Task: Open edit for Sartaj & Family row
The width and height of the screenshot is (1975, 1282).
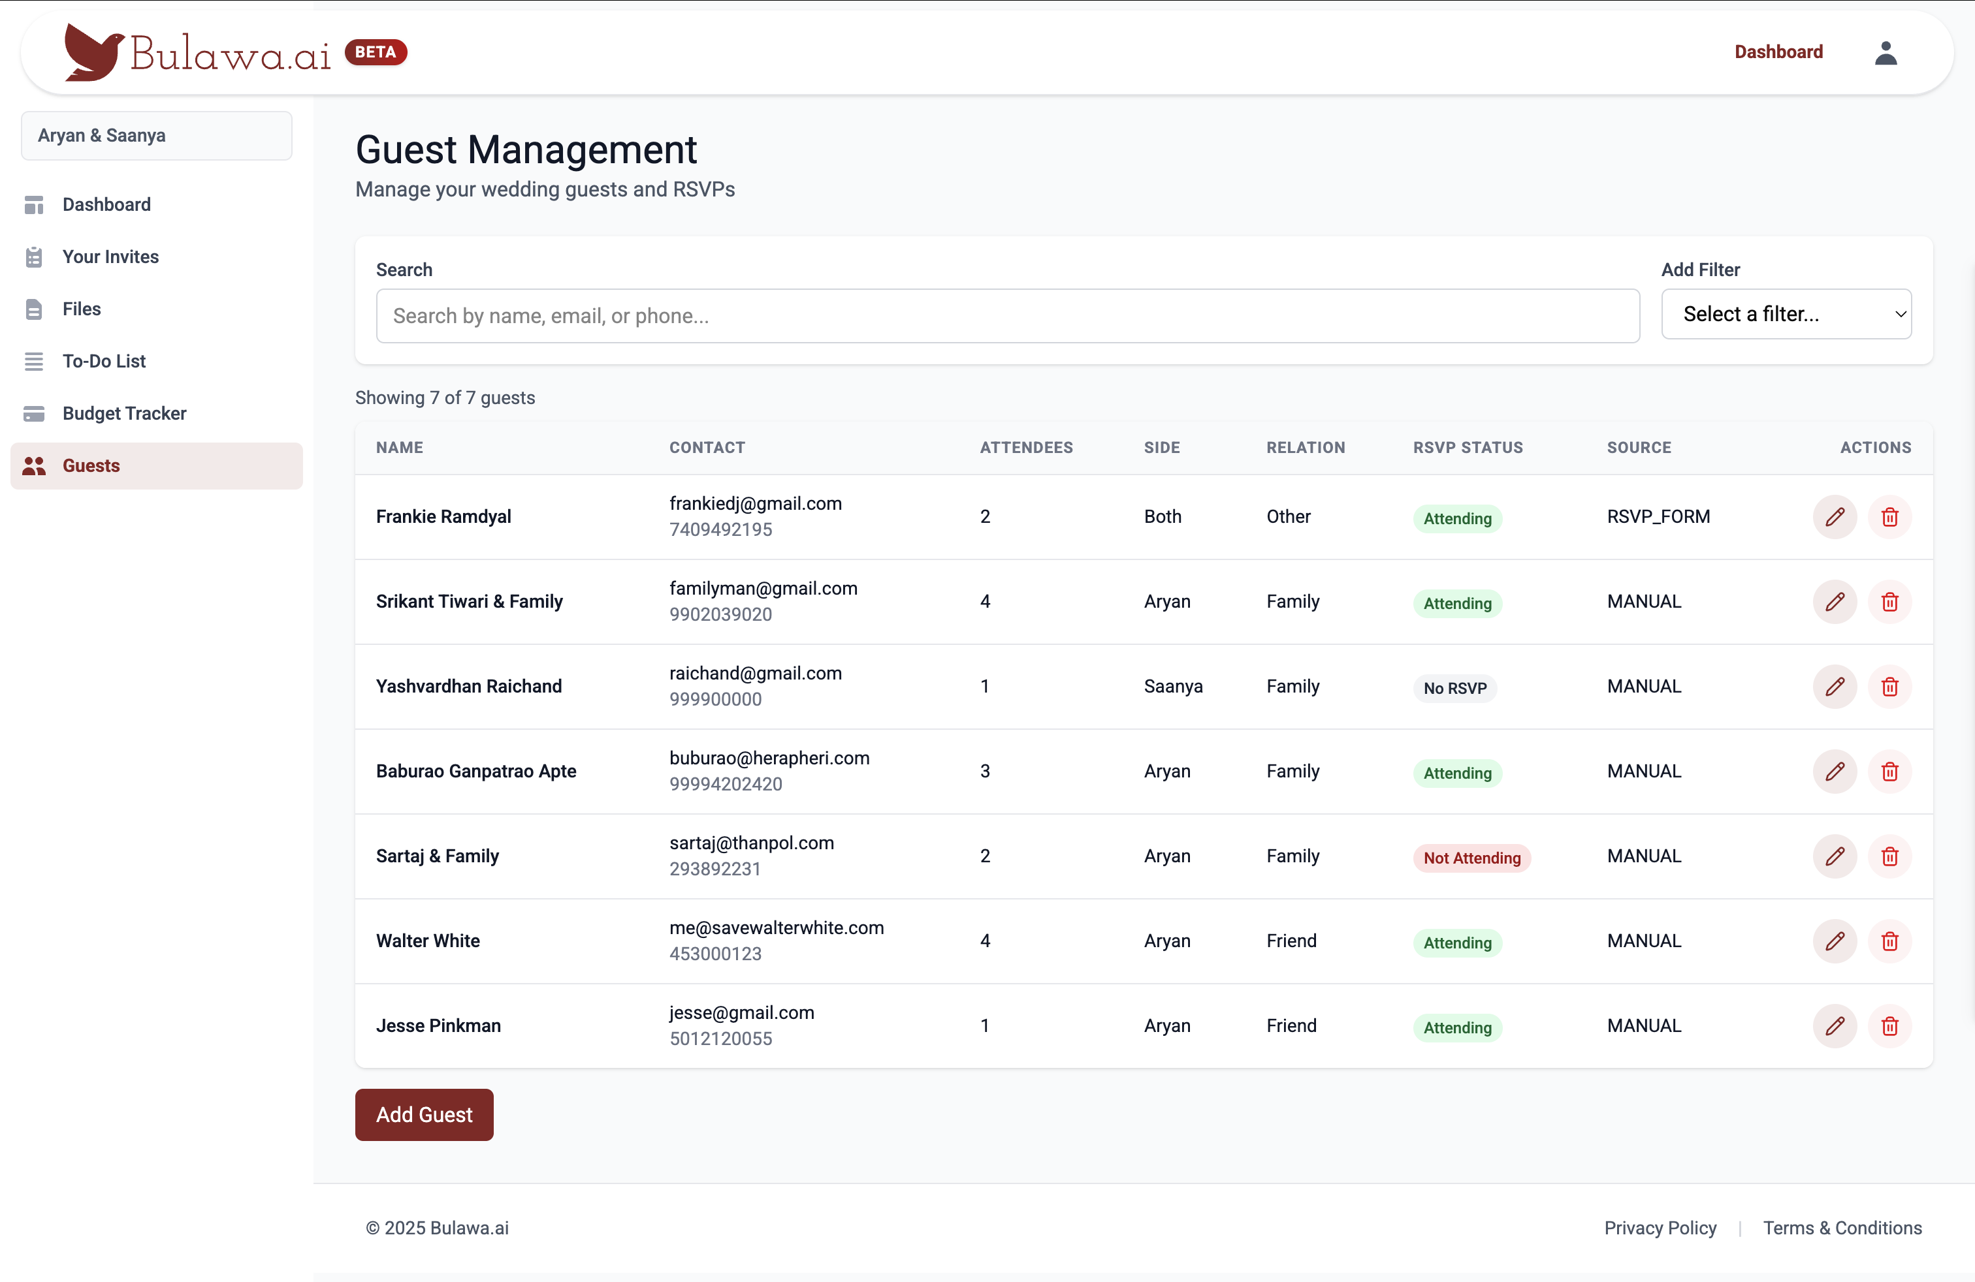Action: pyautogui.click(x=1834, y=856)
